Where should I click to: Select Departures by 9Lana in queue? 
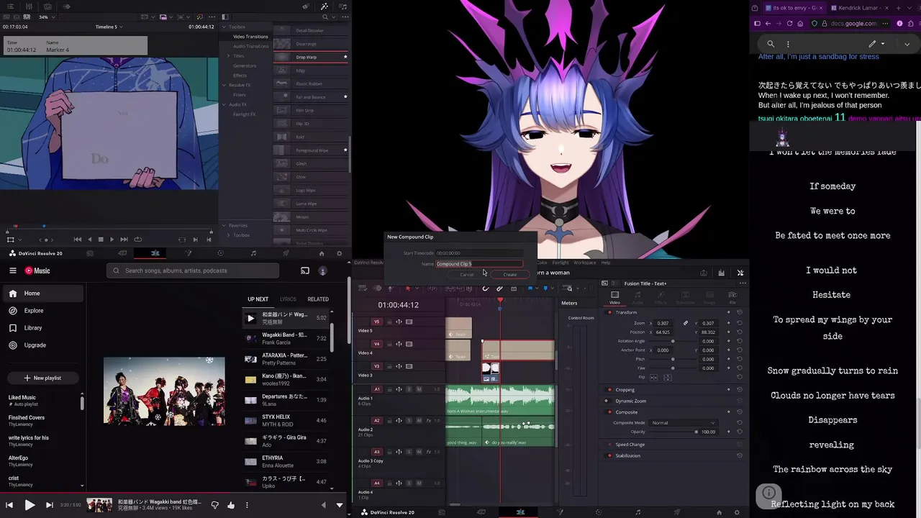286,400
